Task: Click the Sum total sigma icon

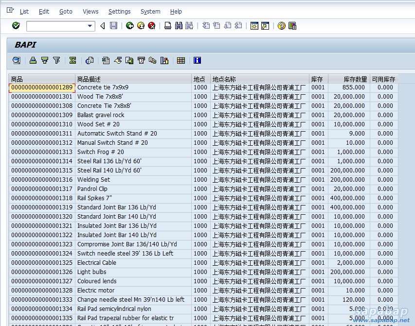Action: pyautogui.click(x=72, y=60)
